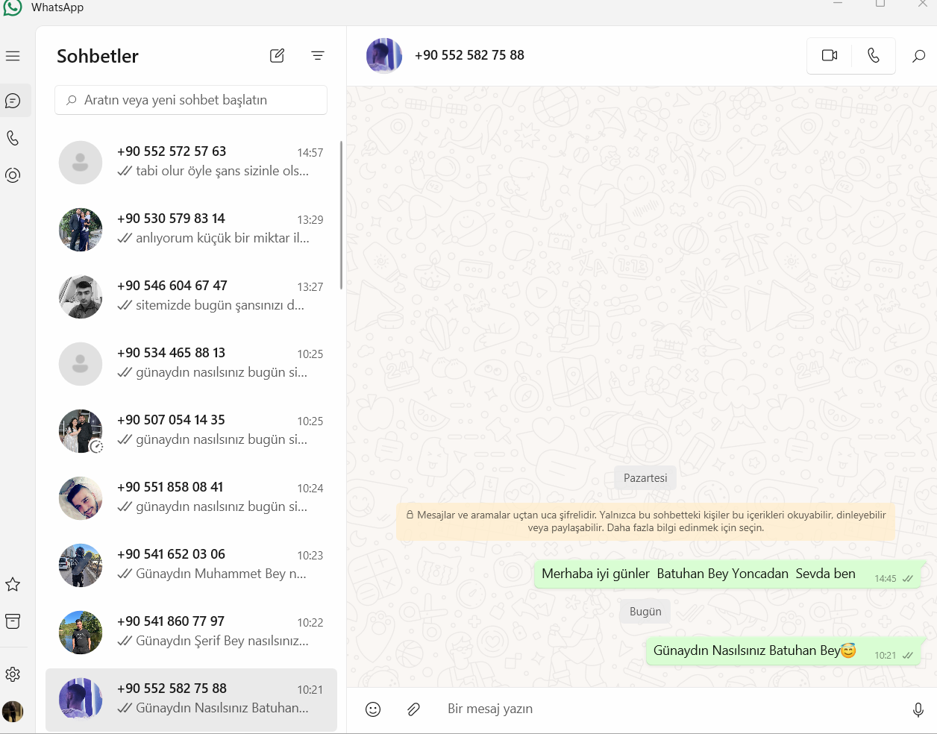Screen dimensions: 937x734
Task: Select +90 552 582 75 88 in the chat list
Action: (x=191, y=700)
